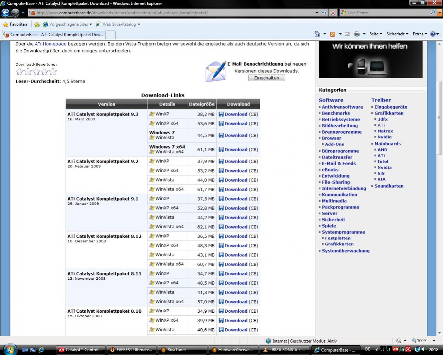This screenshot has width=443, height=355.
Task: Select the ComputerBase ATi Catalyst tab
Action: point(54,35)
